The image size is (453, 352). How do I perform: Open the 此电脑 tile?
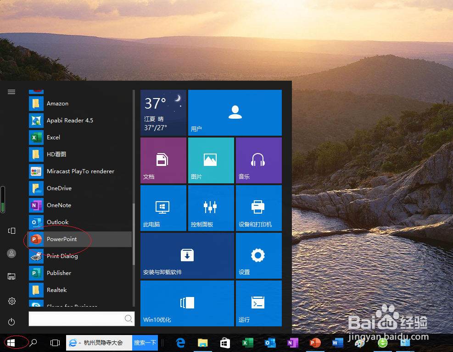click(163, 208)
